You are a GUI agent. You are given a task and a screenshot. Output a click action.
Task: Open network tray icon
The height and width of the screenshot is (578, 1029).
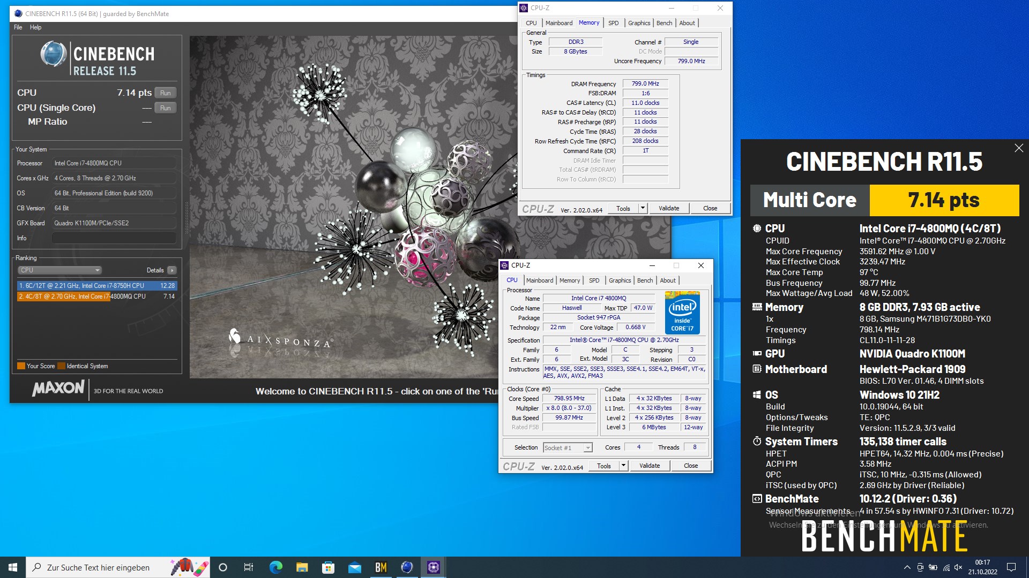946,567
